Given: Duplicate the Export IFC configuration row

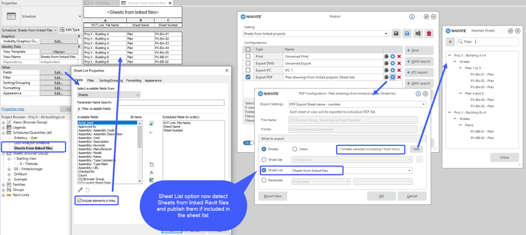Looking at the screenshot, I should pyautogui.click(x=386, y=70).
